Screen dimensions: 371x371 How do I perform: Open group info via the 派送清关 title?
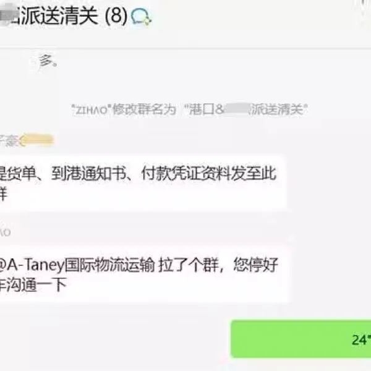point(59,15)
